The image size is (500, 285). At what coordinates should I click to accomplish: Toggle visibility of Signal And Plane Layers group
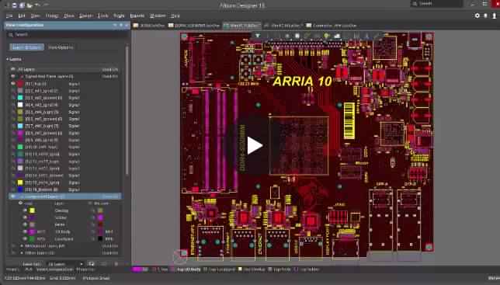(12, 77)
